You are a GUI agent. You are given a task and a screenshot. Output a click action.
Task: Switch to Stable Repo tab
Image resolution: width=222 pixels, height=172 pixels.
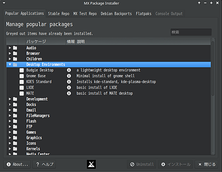click(x=59, y=14)
